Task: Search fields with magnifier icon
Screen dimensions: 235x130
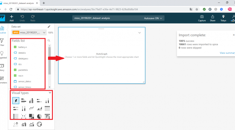Action: pyautogui.click(x=49, y=41)
